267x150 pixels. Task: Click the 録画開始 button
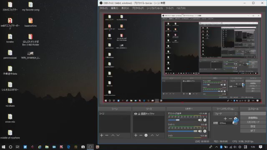pyautogui.click(x=253, y=117)
